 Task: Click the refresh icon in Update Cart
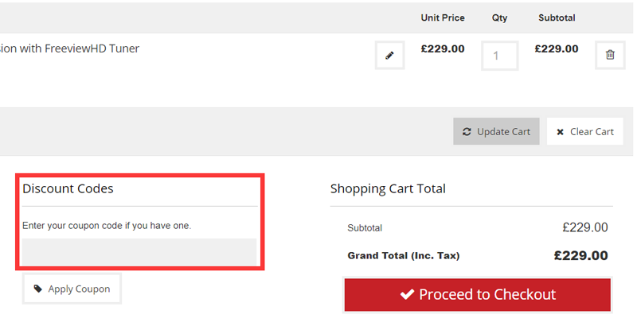click(x=467, y=131)
